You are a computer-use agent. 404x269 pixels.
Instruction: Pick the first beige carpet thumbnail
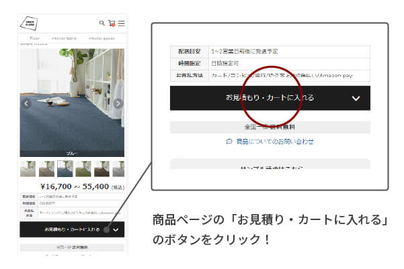28,168
